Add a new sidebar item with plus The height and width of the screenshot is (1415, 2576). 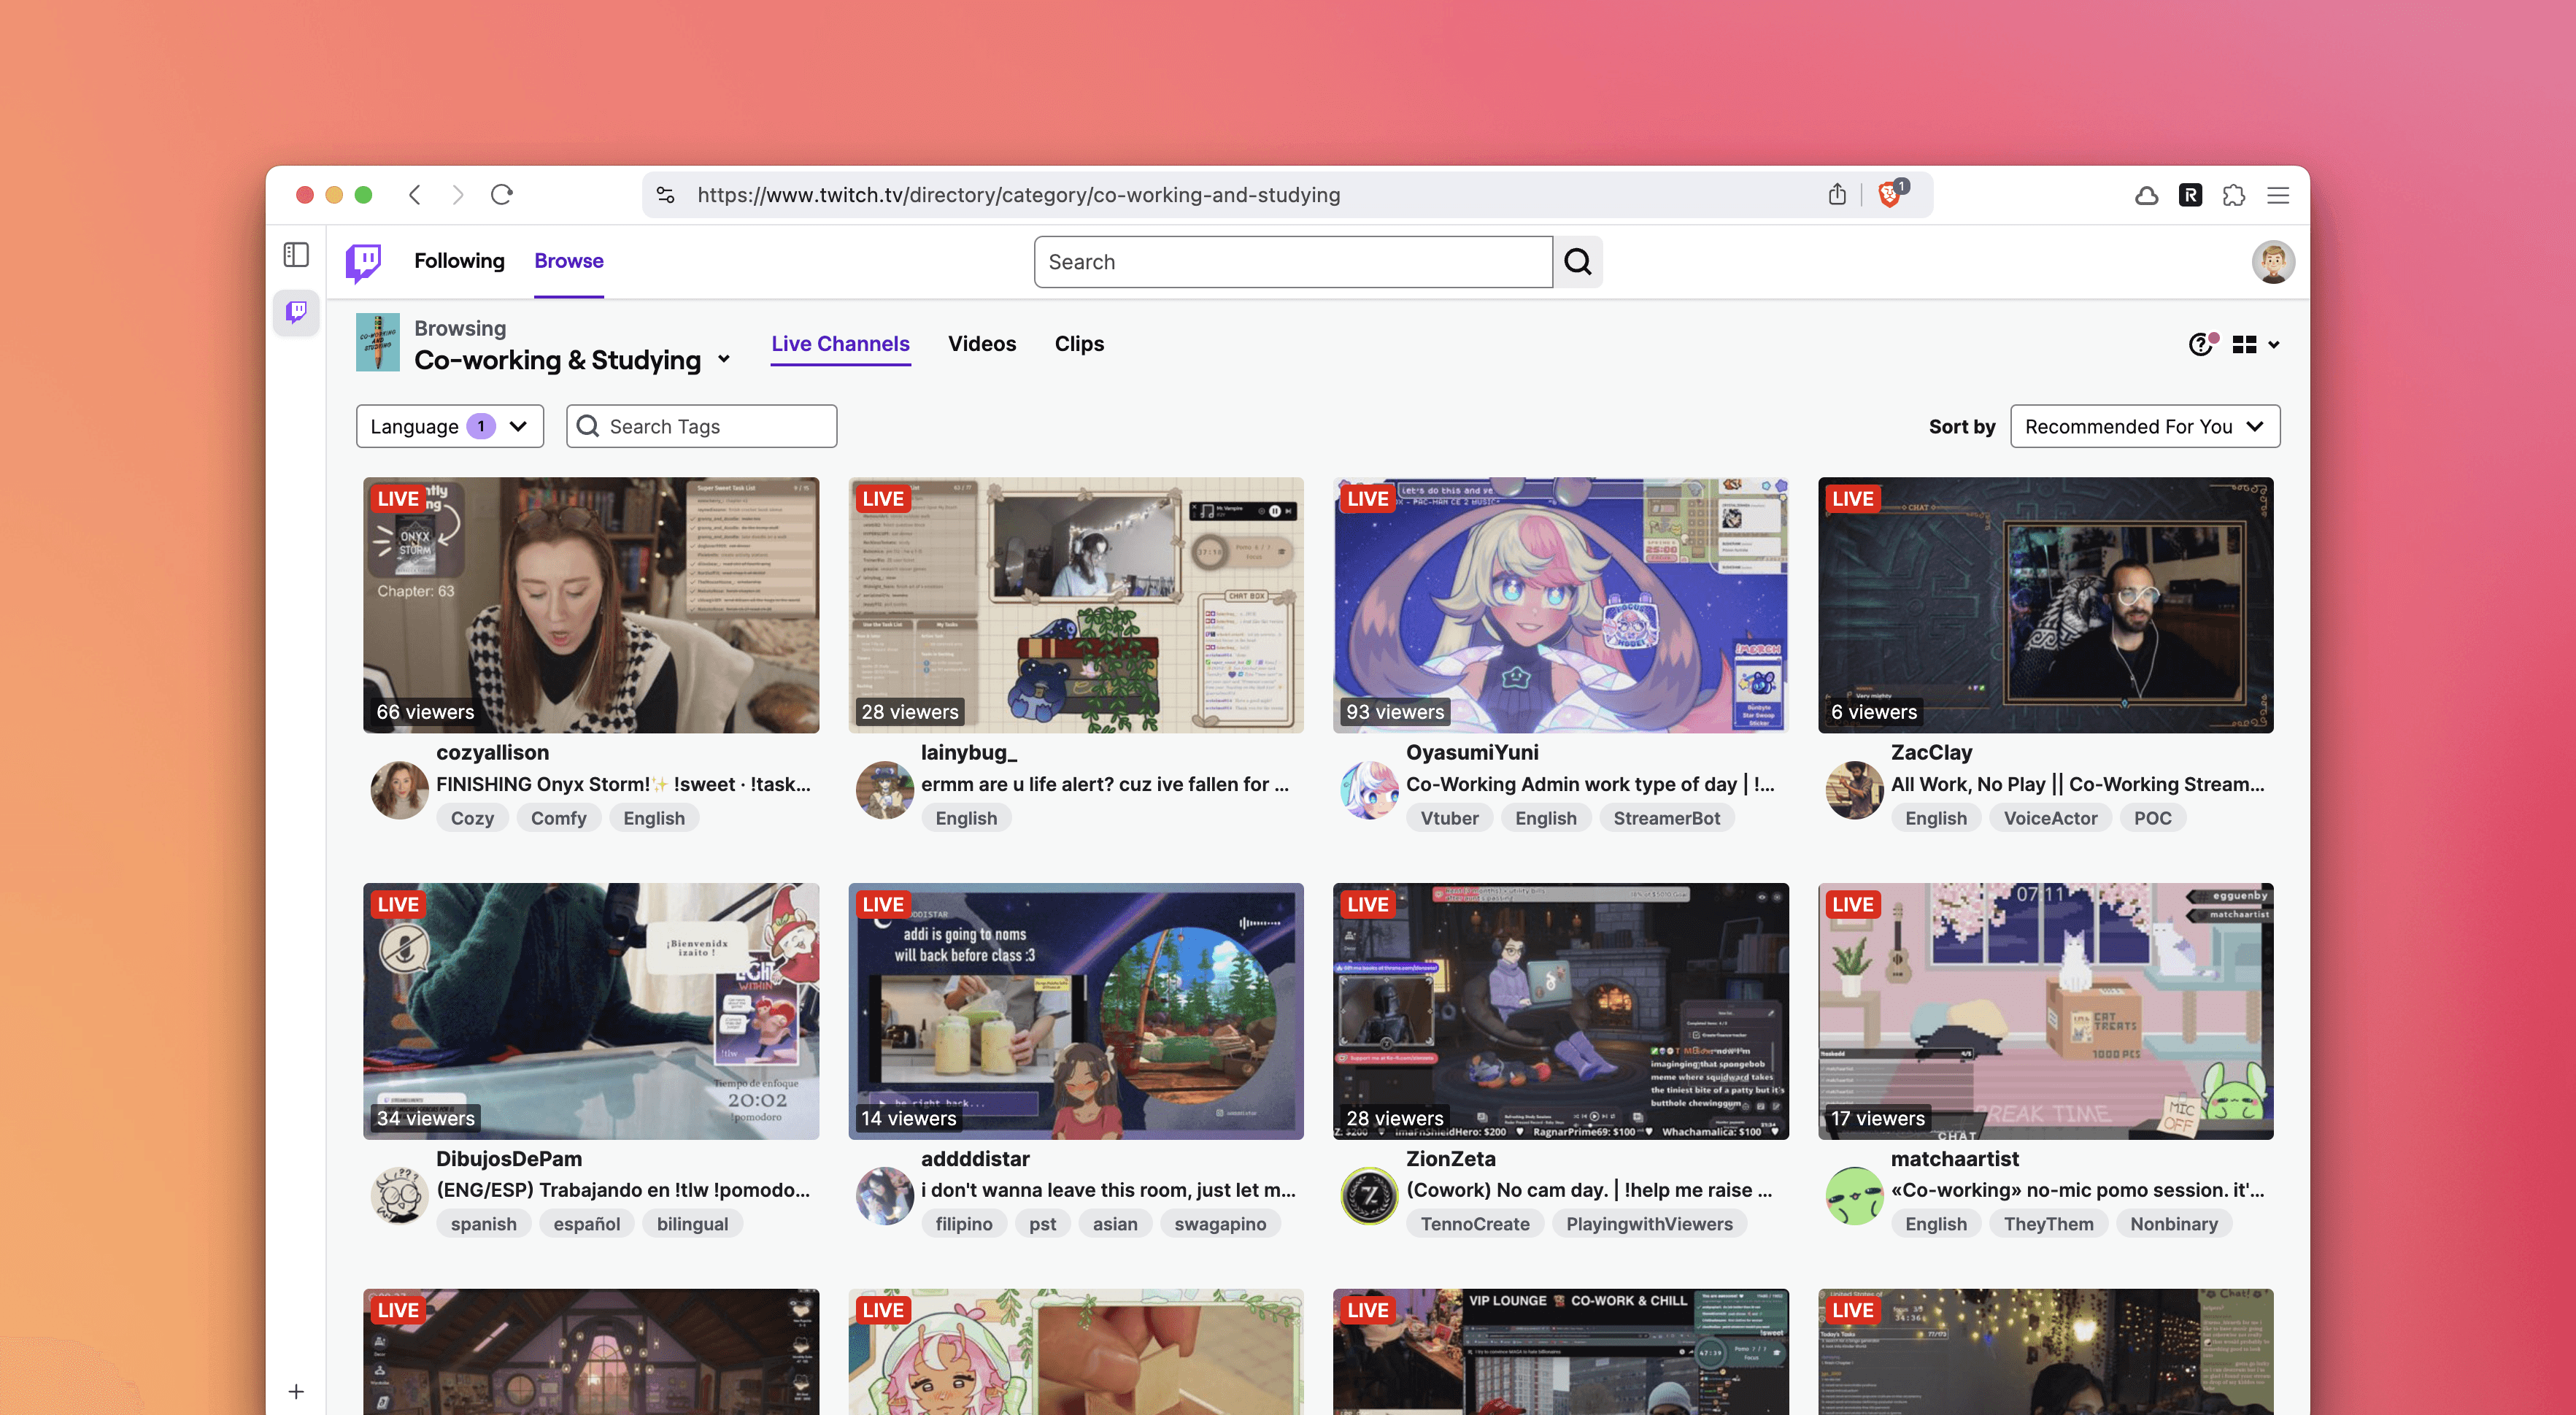296,1391
